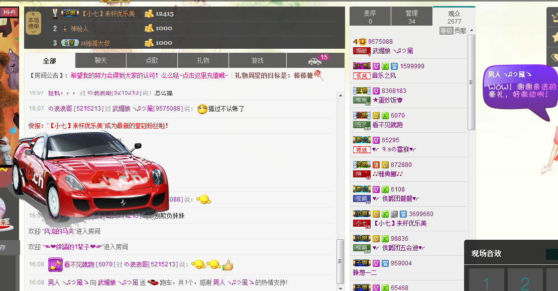This screenshot has width=558, height=291.
Task: Click the 媚娘 fan badge under 9575088
Action: pyautogui.click(x=362, y=51)
